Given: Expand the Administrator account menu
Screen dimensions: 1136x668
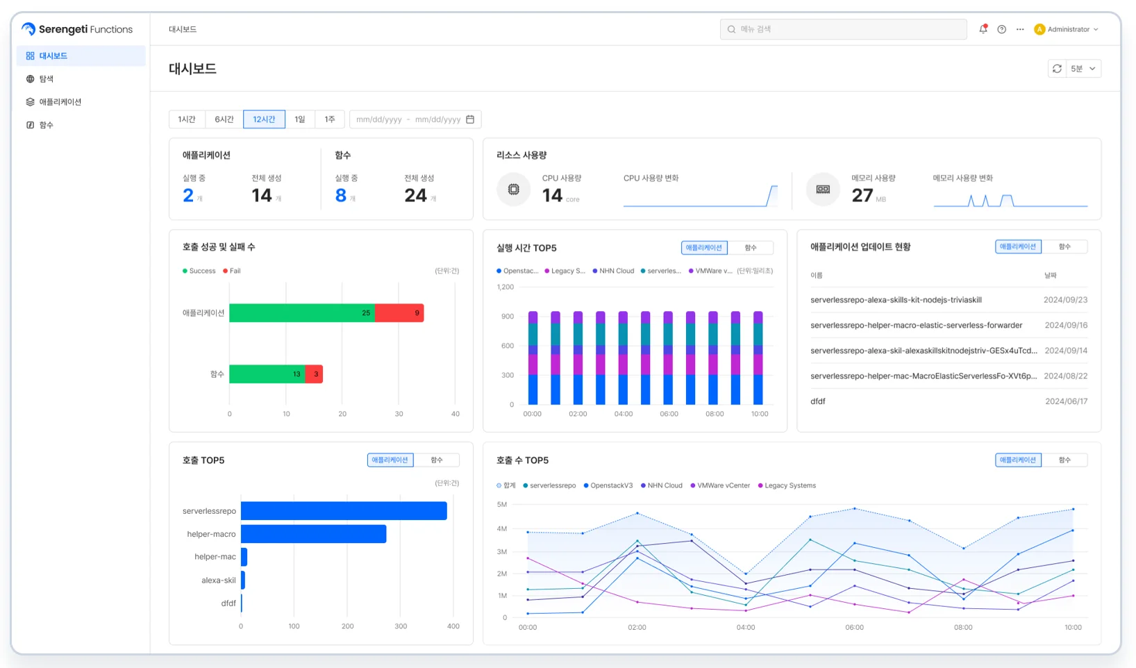Looking at the screenshot, I should click(1067, 29).
